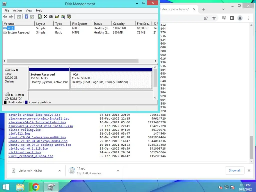Click the Chrome share page icon

point(206,18)
